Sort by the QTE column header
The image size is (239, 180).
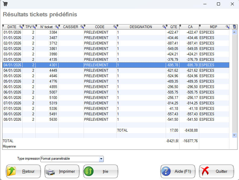coord(174,27)
